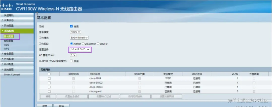Click the WEP security mode cell

tap(168, 78)
